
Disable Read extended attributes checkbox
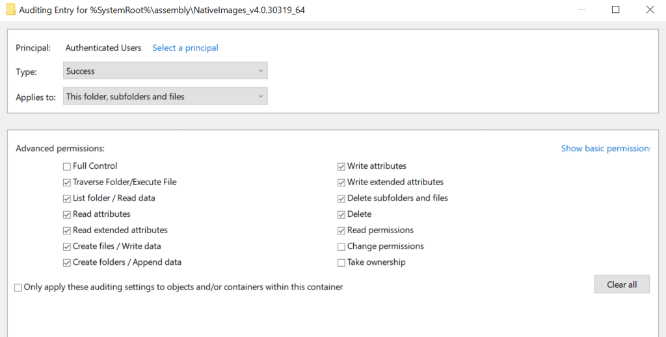(x=67, y=231)
